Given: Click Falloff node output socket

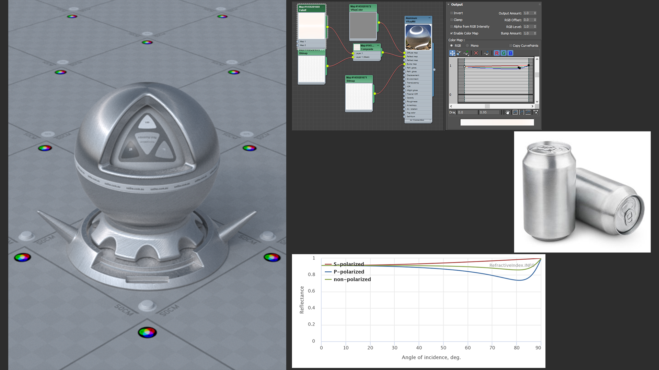Looking at the screenshot, I should [327, 27].
